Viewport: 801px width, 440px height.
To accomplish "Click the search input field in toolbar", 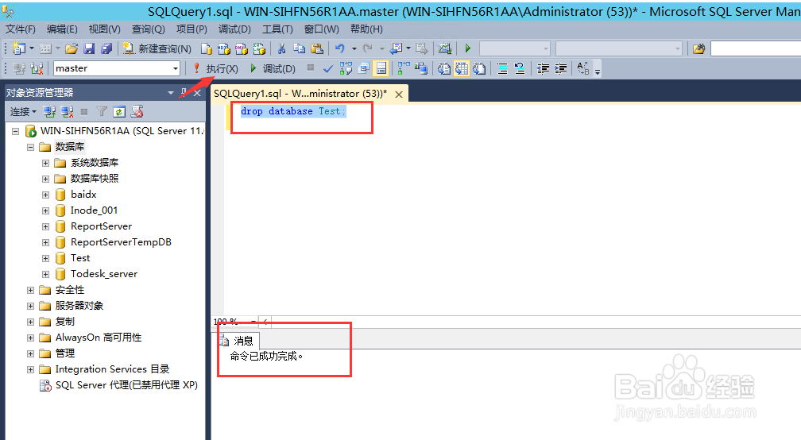I will coord(756,48).
